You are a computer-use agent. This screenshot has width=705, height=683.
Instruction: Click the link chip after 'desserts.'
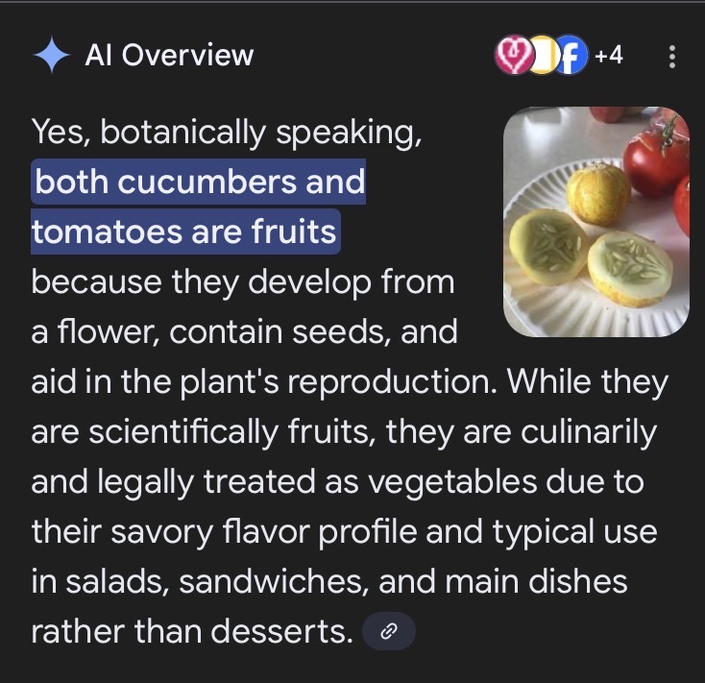[389, 632]
